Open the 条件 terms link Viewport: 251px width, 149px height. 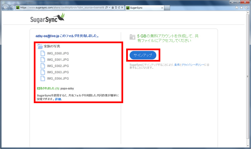(177, 65)
